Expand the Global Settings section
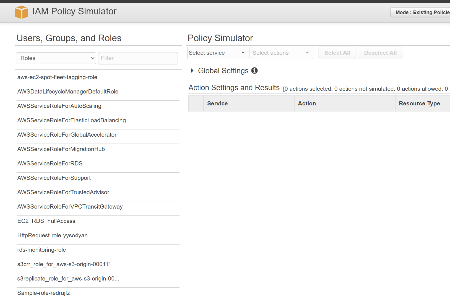The height and width of the screenshot is (304, 450). tap(192, 71)
